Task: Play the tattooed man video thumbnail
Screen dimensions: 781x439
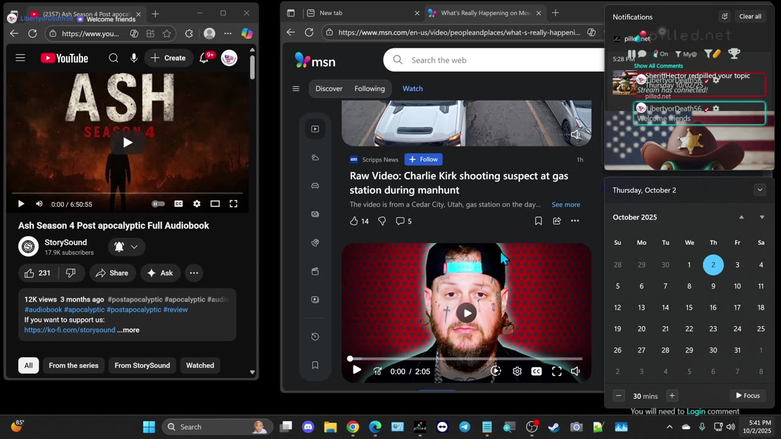Action: pyautogui.click(x=466, y=313)
